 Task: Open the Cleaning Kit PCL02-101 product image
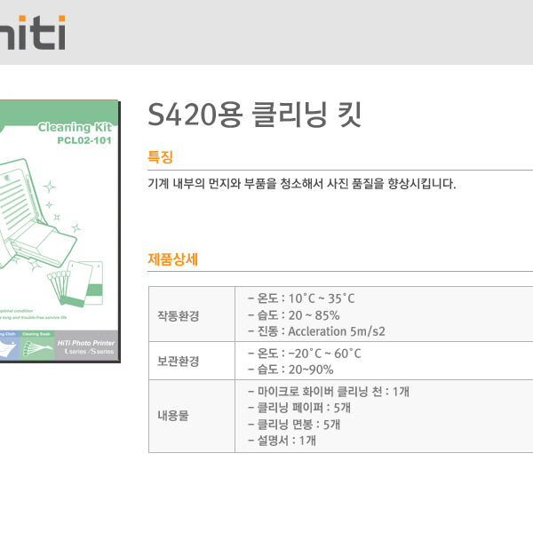(60, 231)
